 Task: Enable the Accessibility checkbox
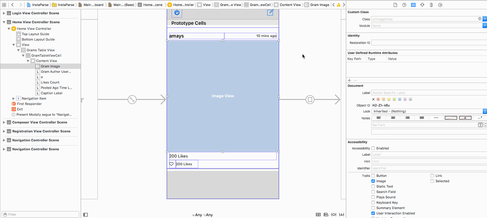(x=373, y=148)
